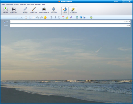This screenshot has height=104, width=133.
Task: Save the draft with Speichern
Action: point(14,10)
